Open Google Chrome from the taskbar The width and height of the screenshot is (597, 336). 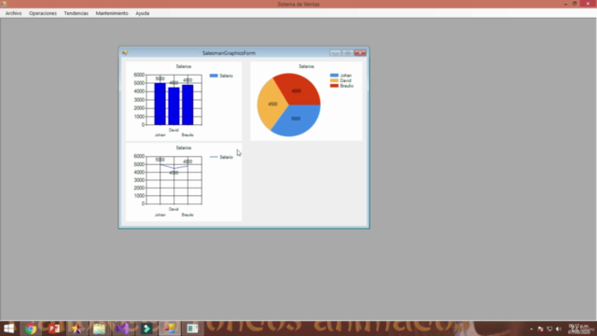(31, 329)
